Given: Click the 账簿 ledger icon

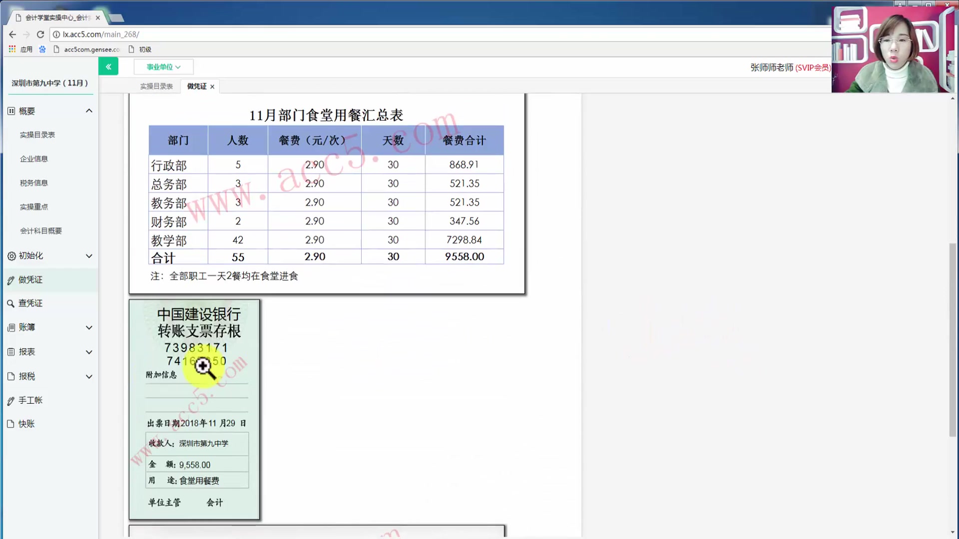Looking at the screenshot, I should (11, 327).
